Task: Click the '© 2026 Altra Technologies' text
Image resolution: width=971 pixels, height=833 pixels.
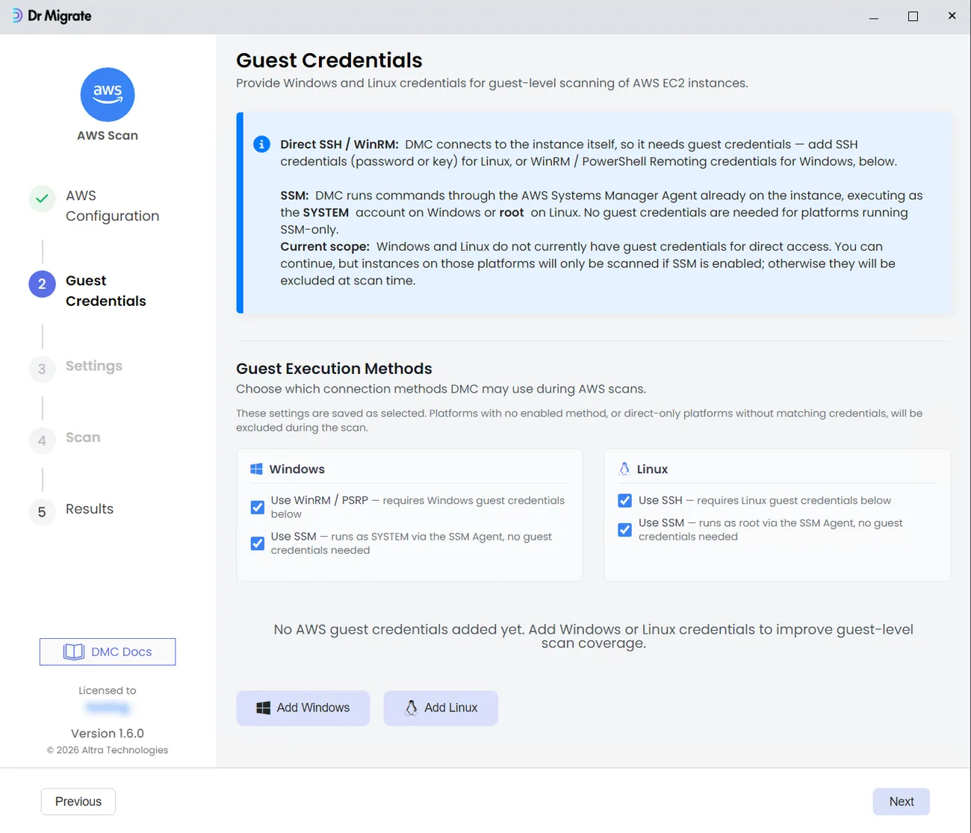Action: pyautogui.click(x=108, y=750)
